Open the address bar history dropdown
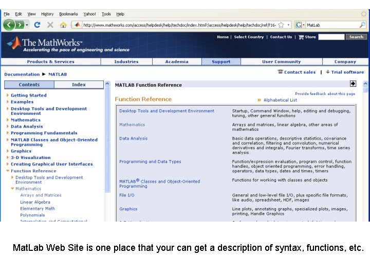 [288, 25]
